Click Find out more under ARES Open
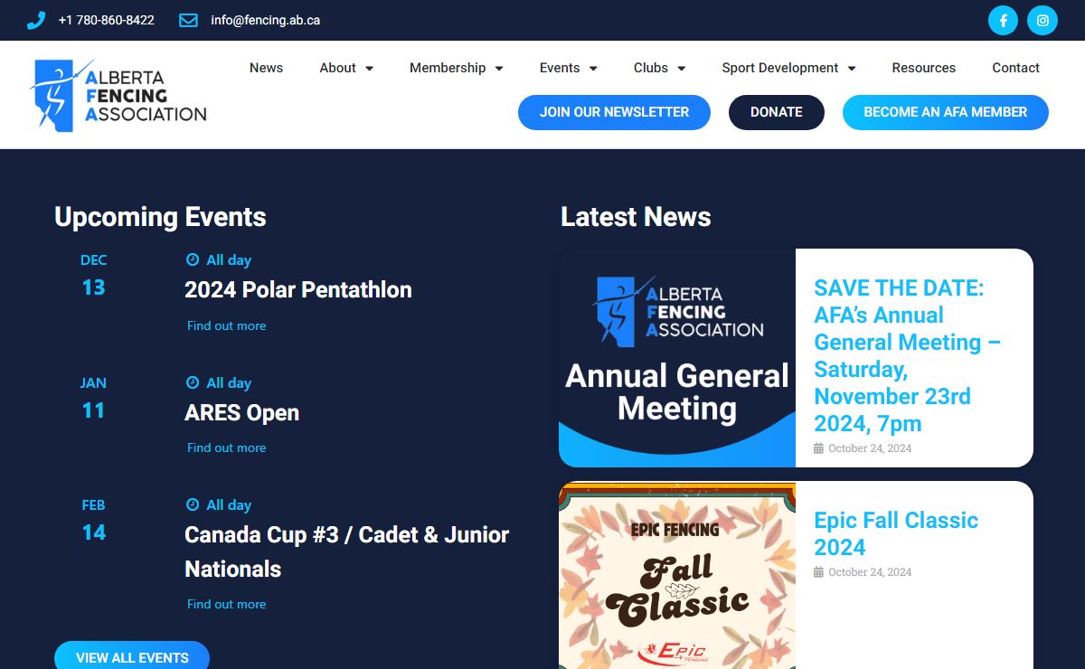This screenshot has width=1085, height=669. point(226,448)
